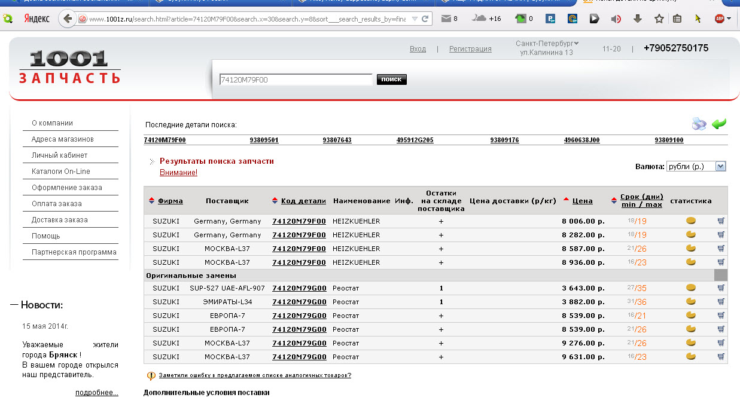Click the Заметили ошибку link below the table
Viewport: 740px width, 413px height.
(x=255, y=375)
